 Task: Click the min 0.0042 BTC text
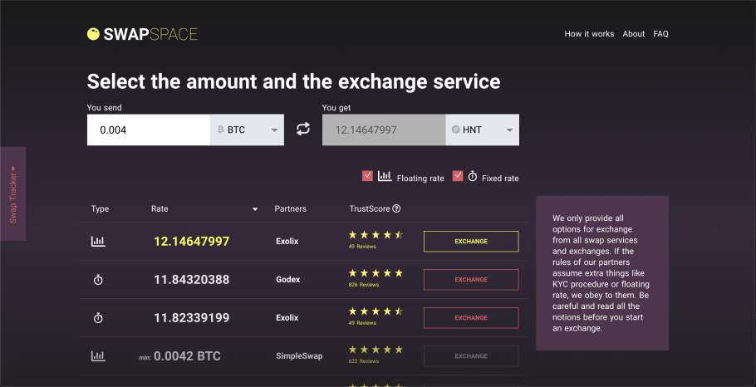tap(179, 356)
